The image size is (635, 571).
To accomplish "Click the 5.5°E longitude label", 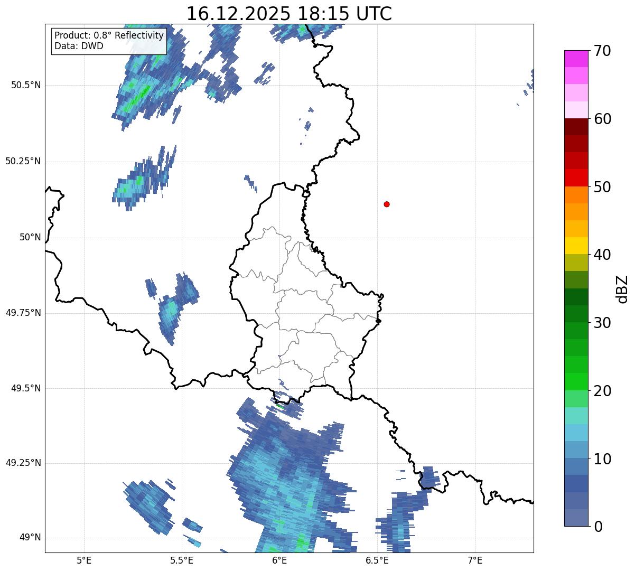I will click(x=182, y=560).
